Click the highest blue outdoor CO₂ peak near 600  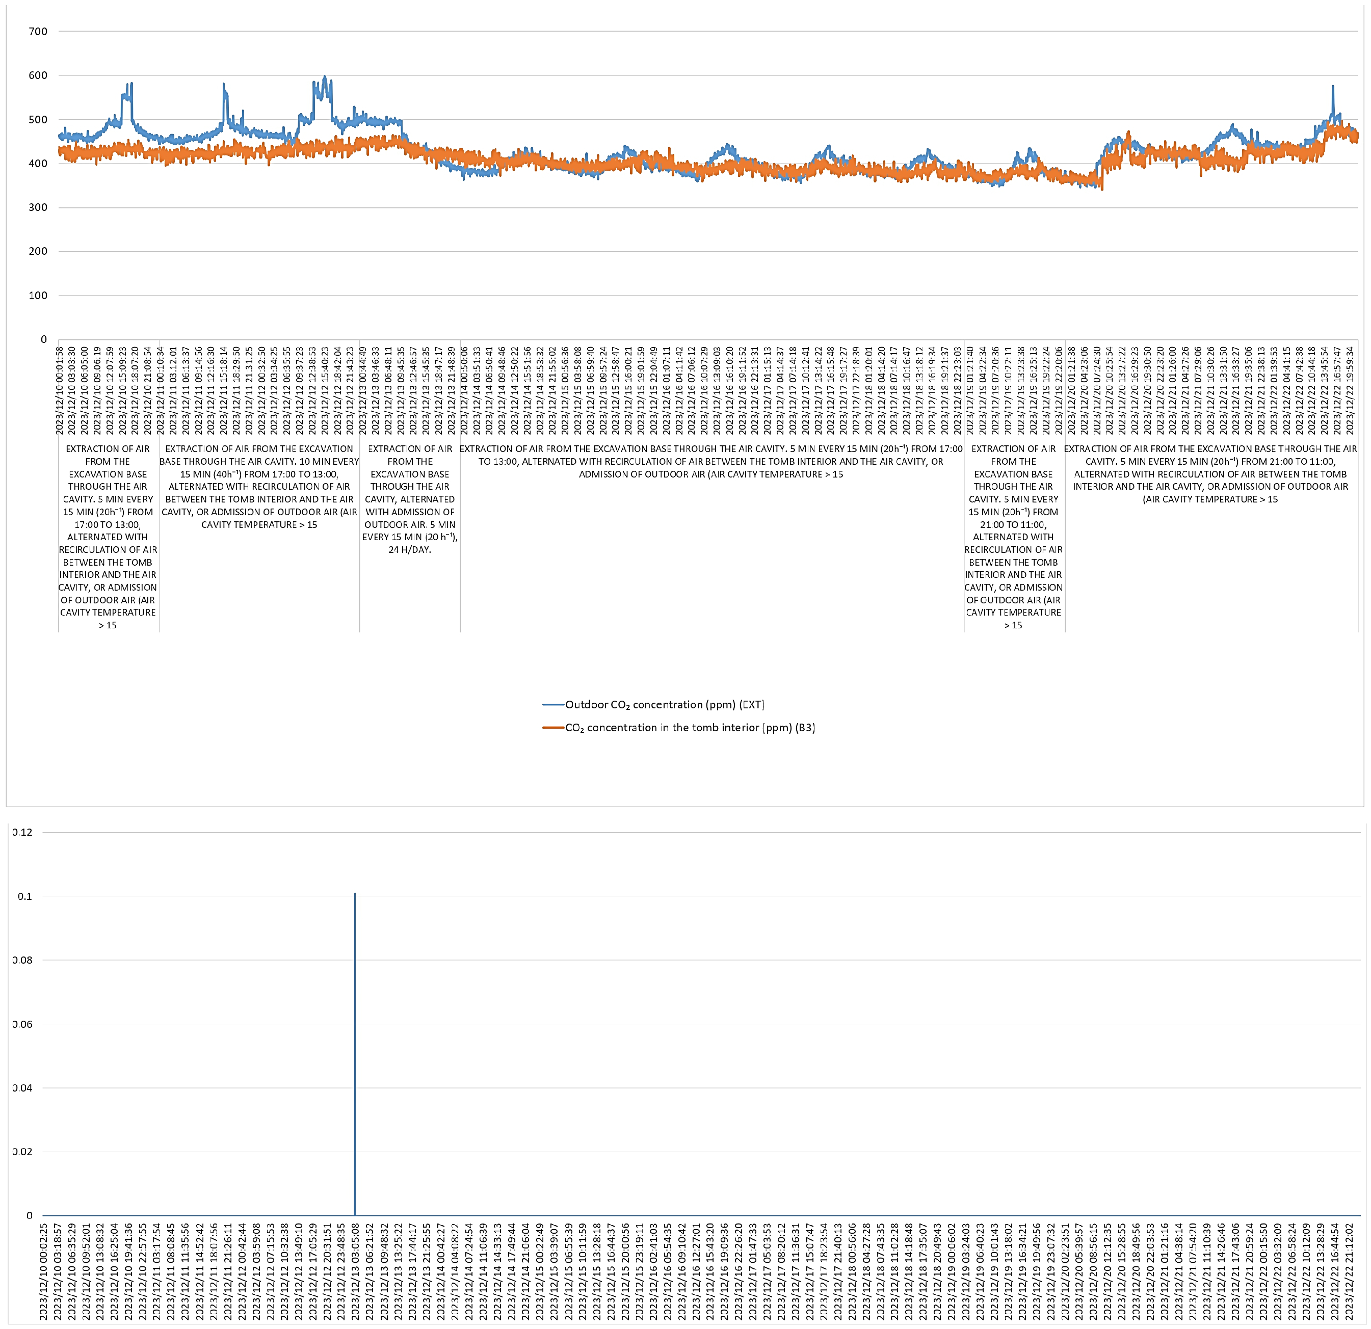coord(325,77)
